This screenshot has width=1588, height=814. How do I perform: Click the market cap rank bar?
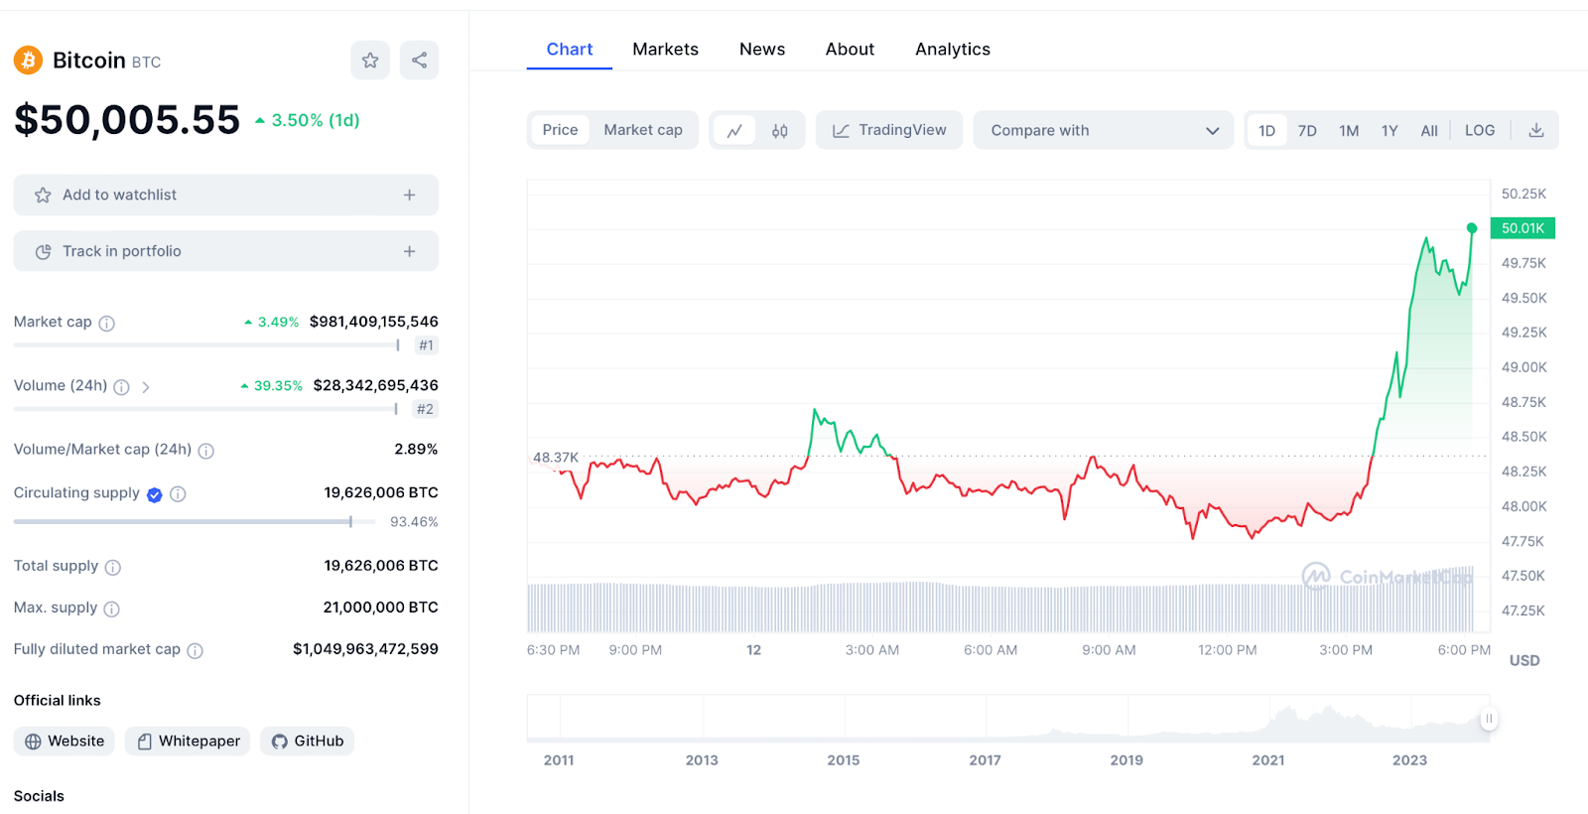pos(206,345)
